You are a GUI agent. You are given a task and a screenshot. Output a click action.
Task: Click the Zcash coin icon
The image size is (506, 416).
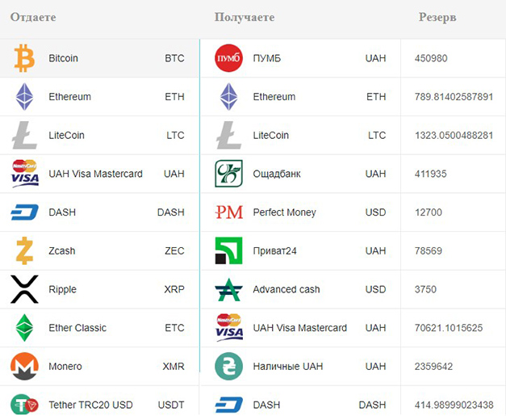click(24, 250)
